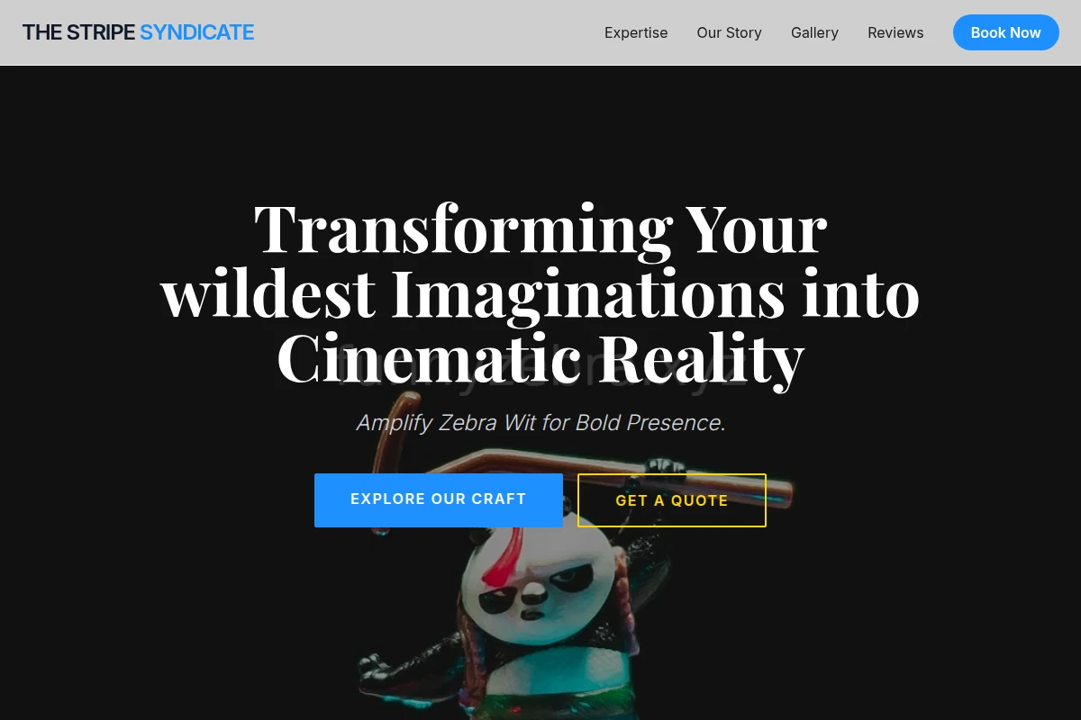Request pricing via Get a Quote

672,500
